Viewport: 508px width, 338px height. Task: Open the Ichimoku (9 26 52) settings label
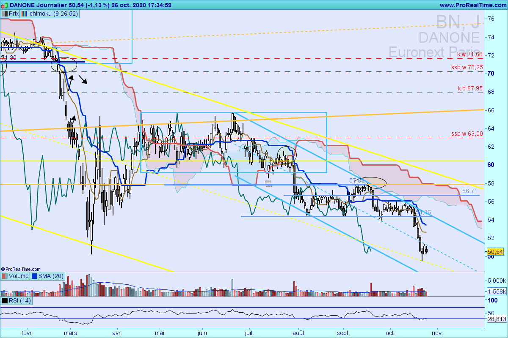[x=52, y=14]
